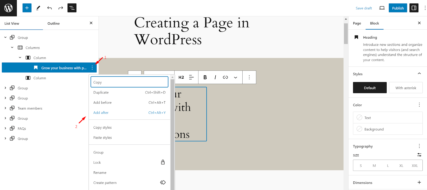Toggle the Settings sidebar icon

coord(414,8)
